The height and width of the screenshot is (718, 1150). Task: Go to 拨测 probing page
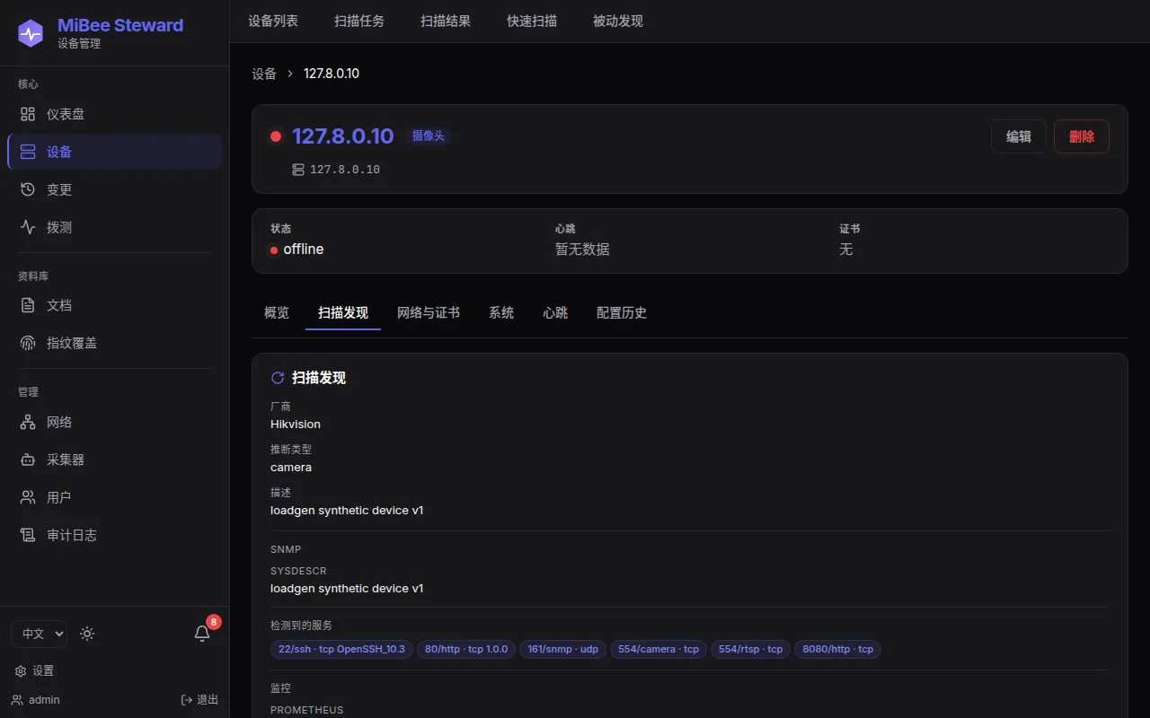[x=114, y=227]
